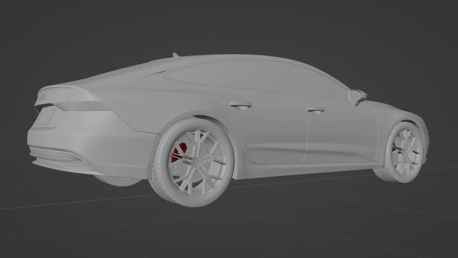The image size is (458, 258).
Task: Click the rear emblem on the trunk lid
Action: tap(42, 97)
